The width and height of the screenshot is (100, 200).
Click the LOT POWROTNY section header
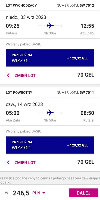19,93
